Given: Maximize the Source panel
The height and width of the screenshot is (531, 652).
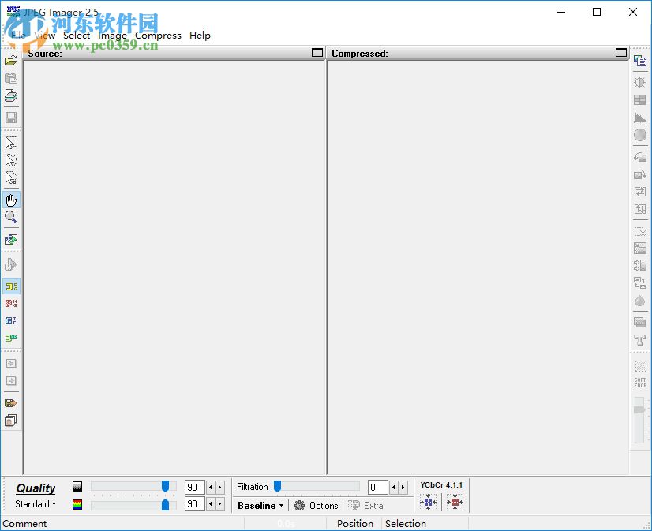Looking at the screenshot, I should tap(317, 53).
